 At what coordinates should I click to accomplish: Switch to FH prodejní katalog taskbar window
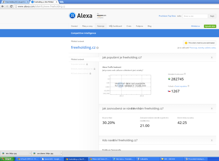(195, 159)
